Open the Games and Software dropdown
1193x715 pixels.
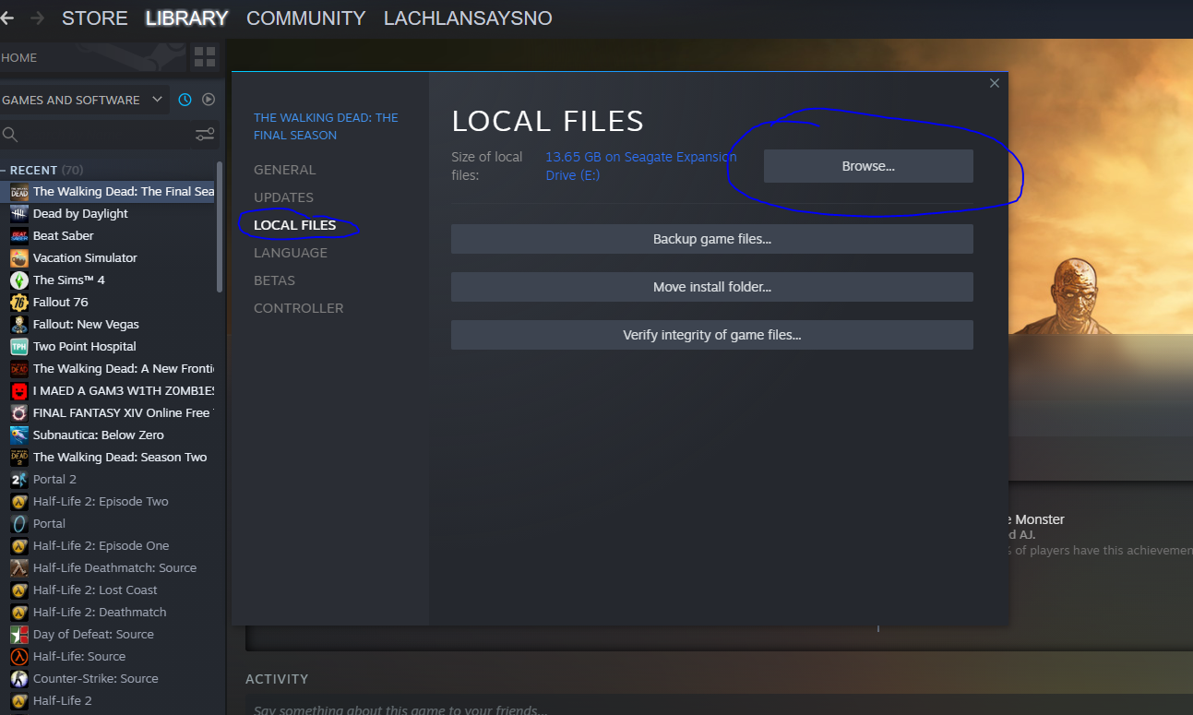tap(83, 100)
